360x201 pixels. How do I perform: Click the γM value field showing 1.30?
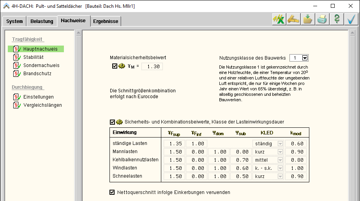pos(152,67)
